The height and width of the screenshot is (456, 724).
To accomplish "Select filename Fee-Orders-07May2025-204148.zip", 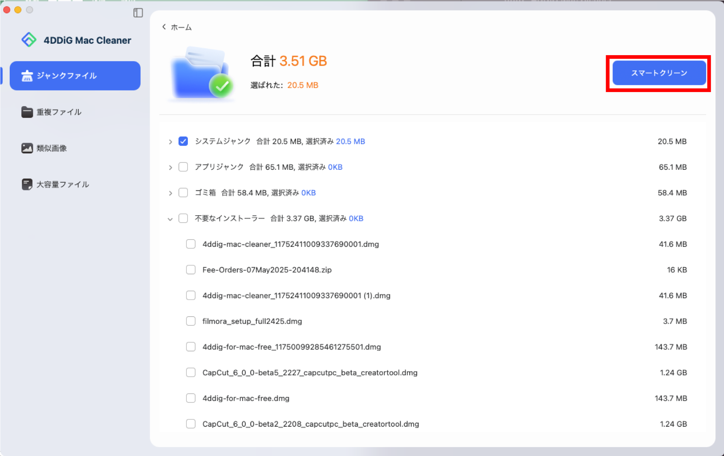I will [x=267, y=270].
